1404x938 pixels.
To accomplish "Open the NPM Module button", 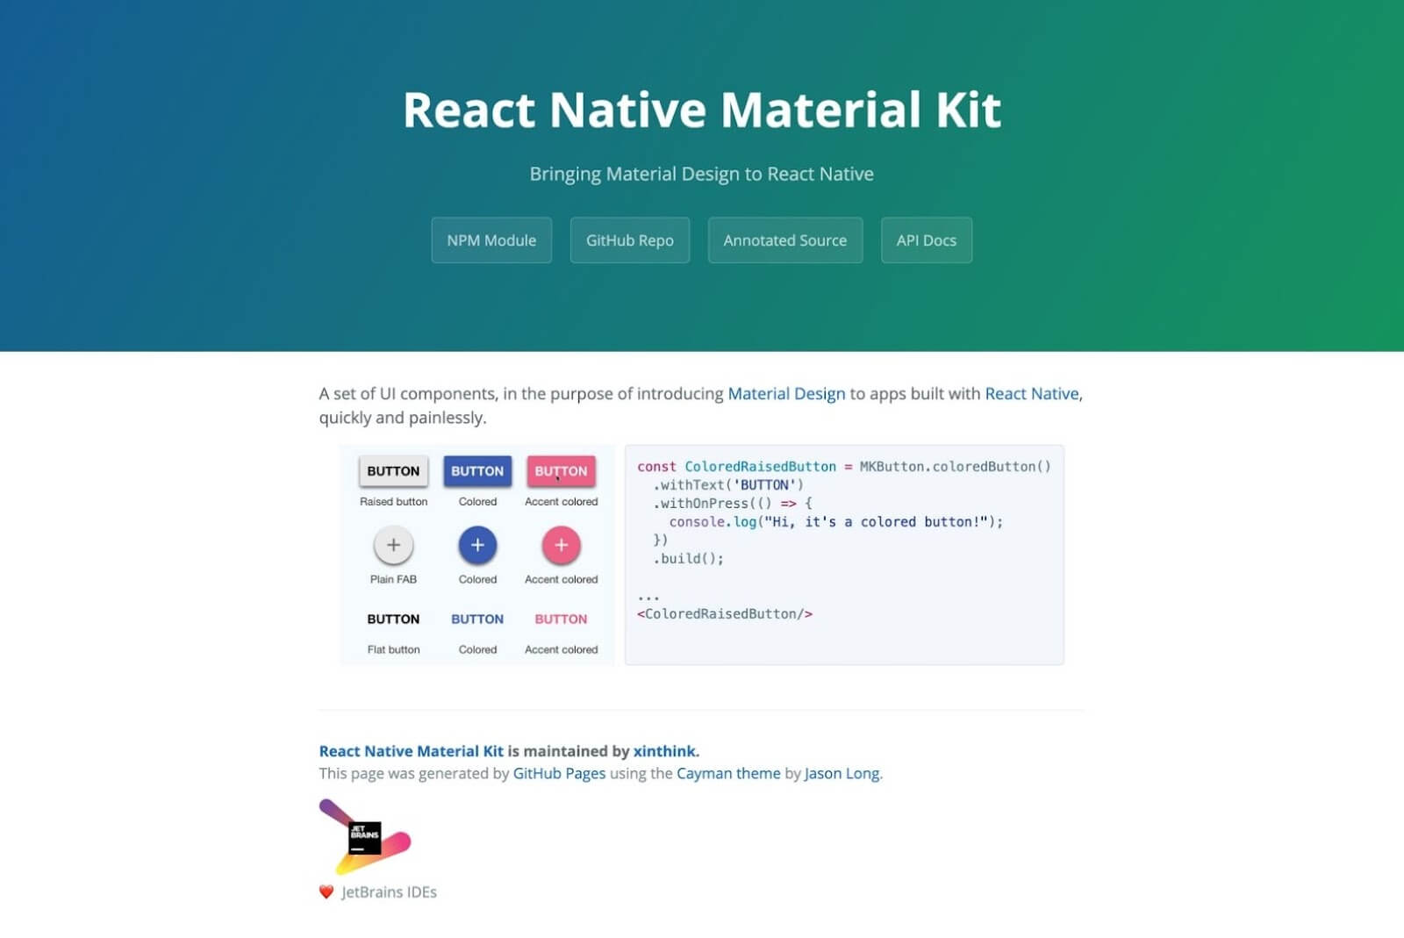I will coord(491,240).
